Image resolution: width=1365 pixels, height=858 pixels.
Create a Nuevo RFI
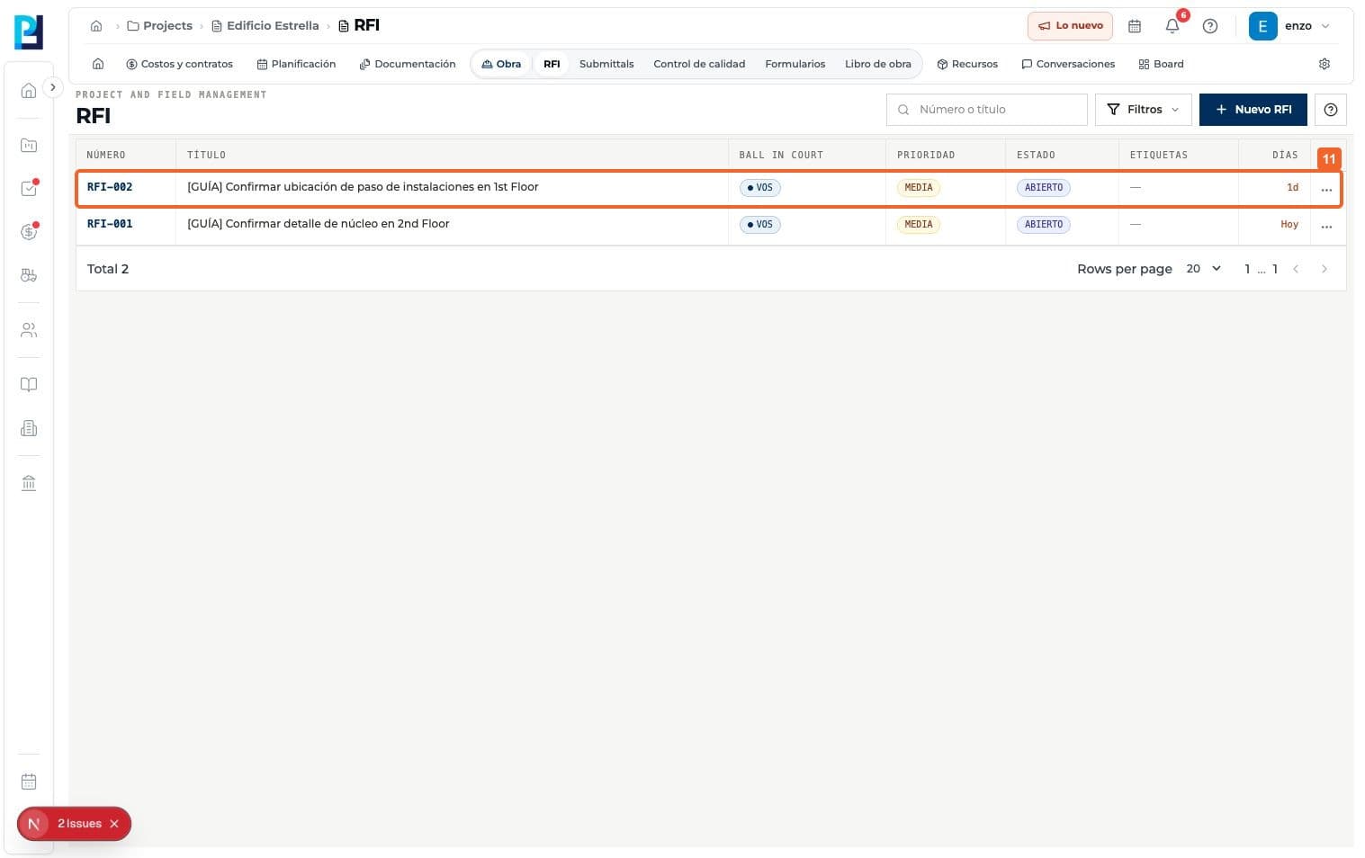1253,110
